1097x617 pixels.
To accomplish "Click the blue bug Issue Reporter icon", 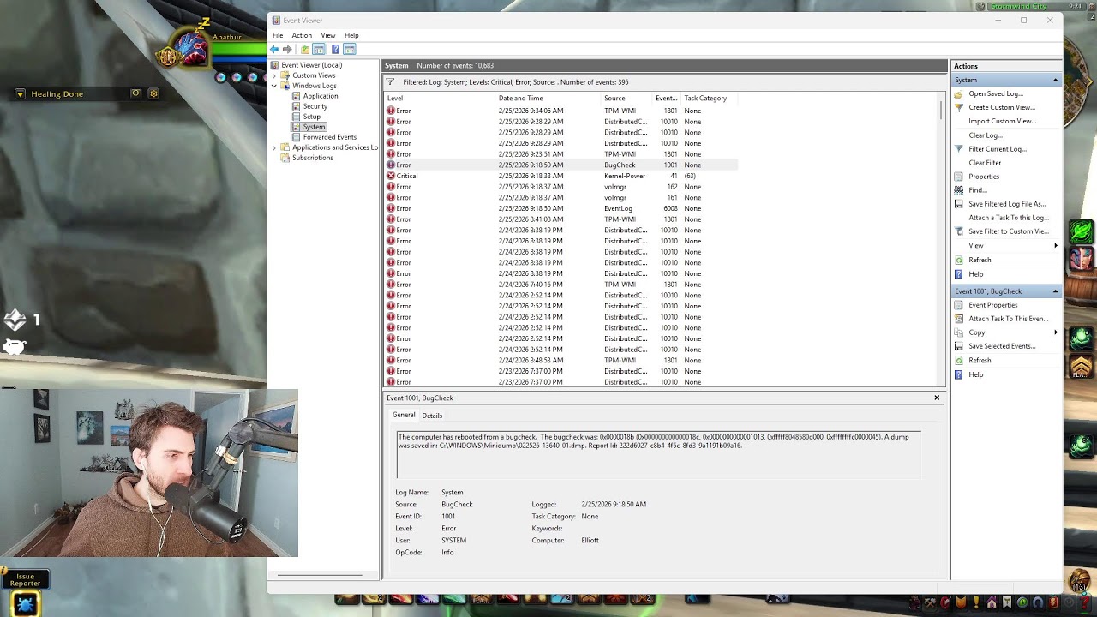I will click(25, 604).
